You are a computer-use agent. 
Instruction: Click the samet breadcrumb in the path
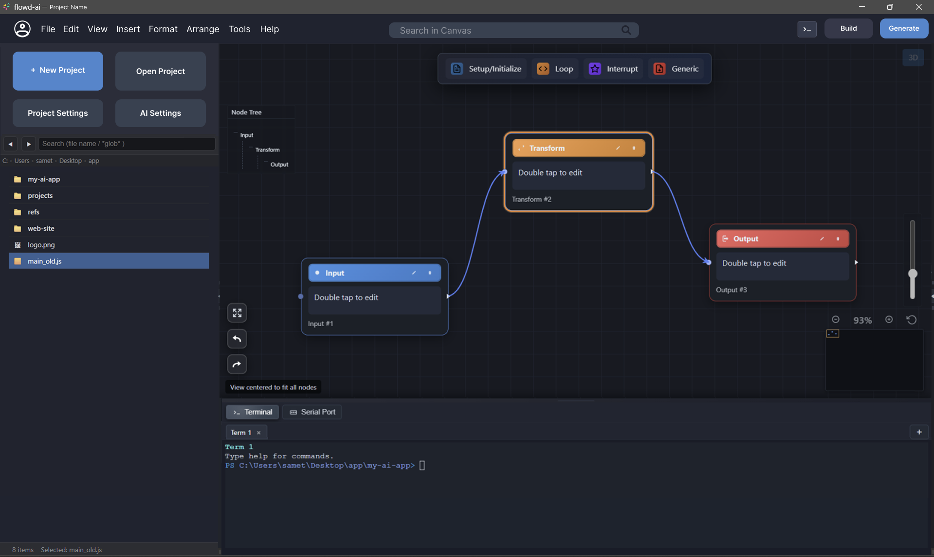[x=44, y=160]
